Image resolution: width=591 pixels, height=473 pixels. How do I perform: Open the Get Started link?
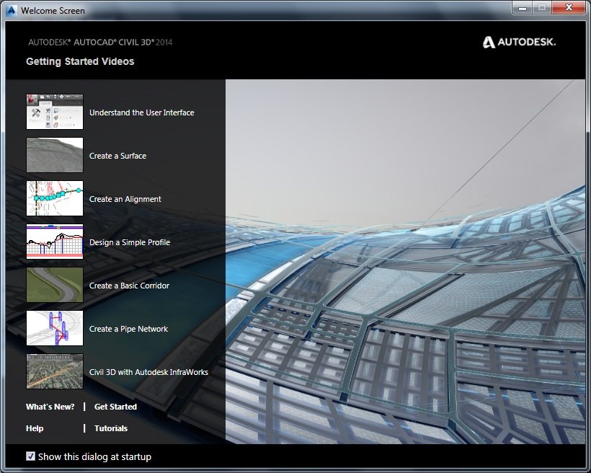116,407
